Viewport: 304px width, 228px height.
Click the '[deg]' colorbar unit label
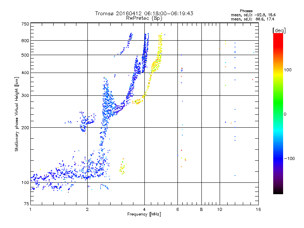[x=279, y=30]
